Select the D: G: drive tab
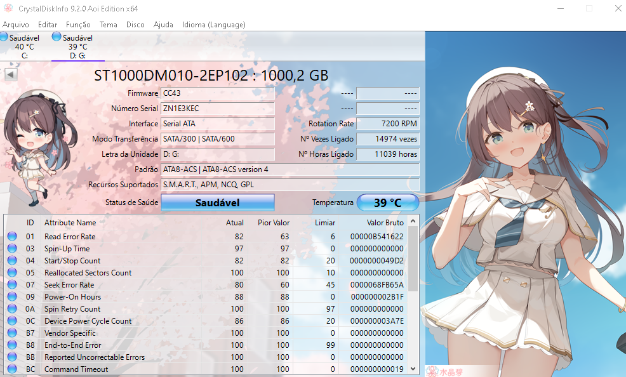Viewport: 626px width, 377px height. click(78, 46)
